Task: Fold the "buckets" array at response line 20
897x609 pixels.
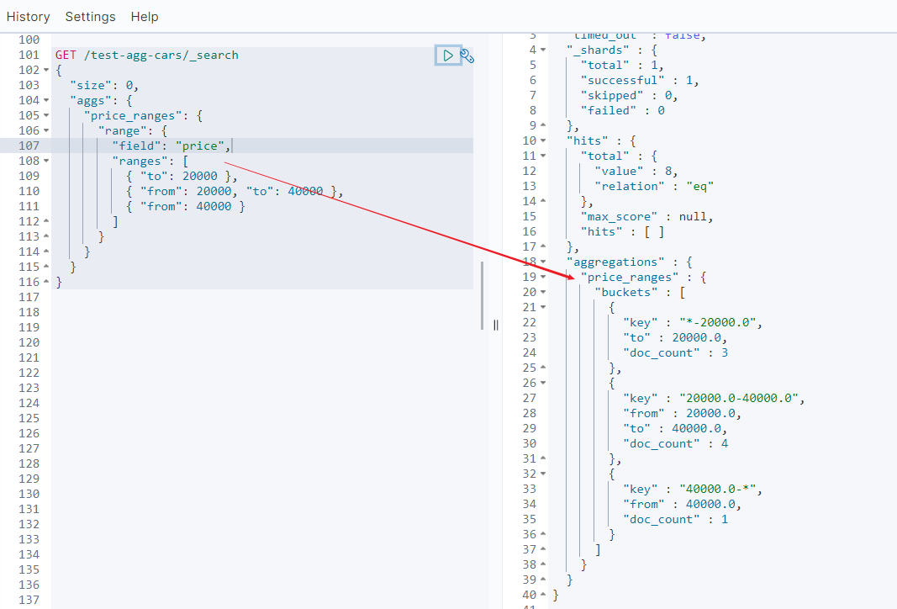Action: pyautogui.click(x=543, y=293)
